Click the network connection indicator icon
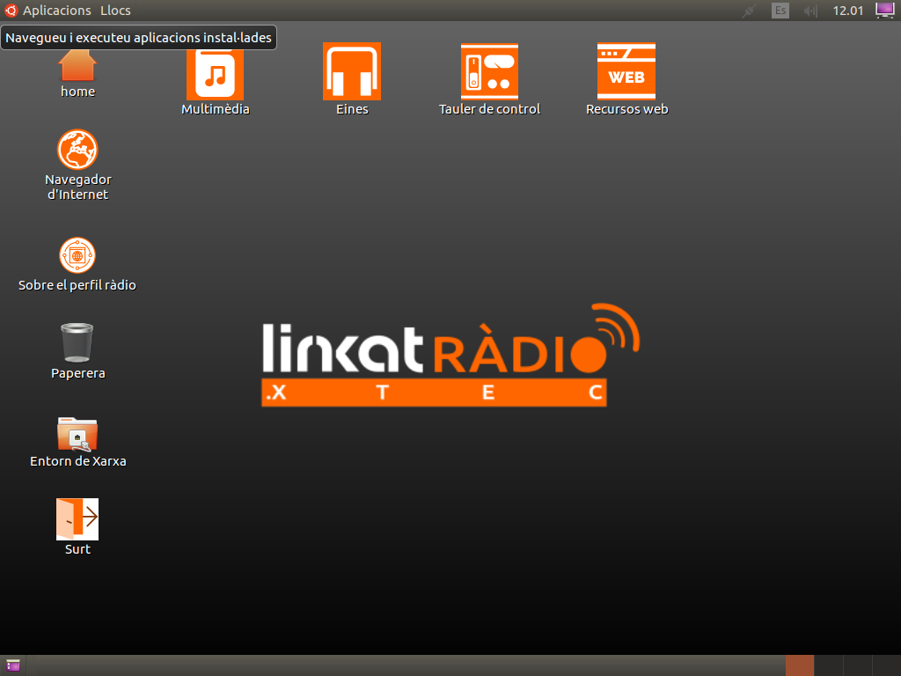The height and width of the screenshot is (676, 901). coord(749,11)
